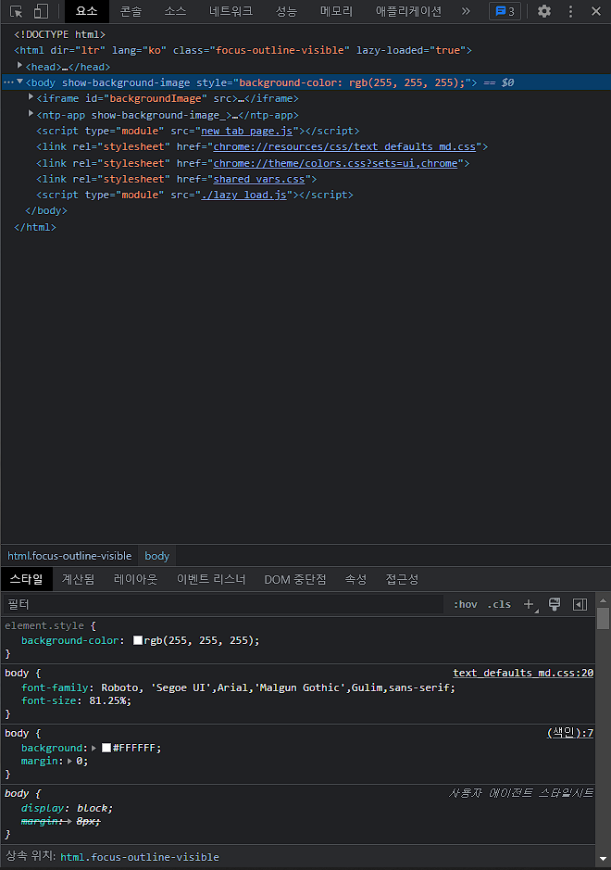
Task: Open the chrome://theme/colors.css link
Action: [335, 164]
